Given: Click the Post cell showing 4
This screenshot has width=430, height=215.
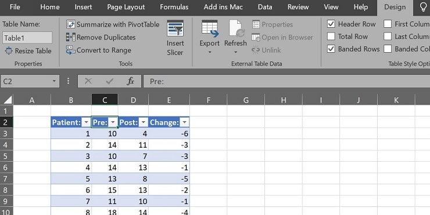Looking at the screenshot, I should 133,133.
